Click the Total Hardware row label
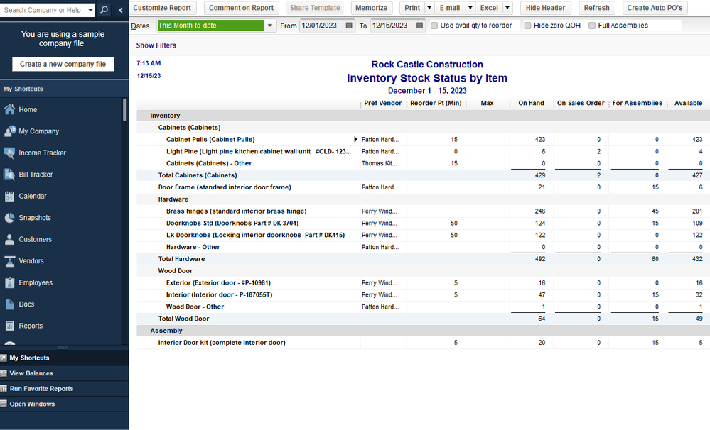The width and height of the screenshot is (710, 430). point(181,259)
